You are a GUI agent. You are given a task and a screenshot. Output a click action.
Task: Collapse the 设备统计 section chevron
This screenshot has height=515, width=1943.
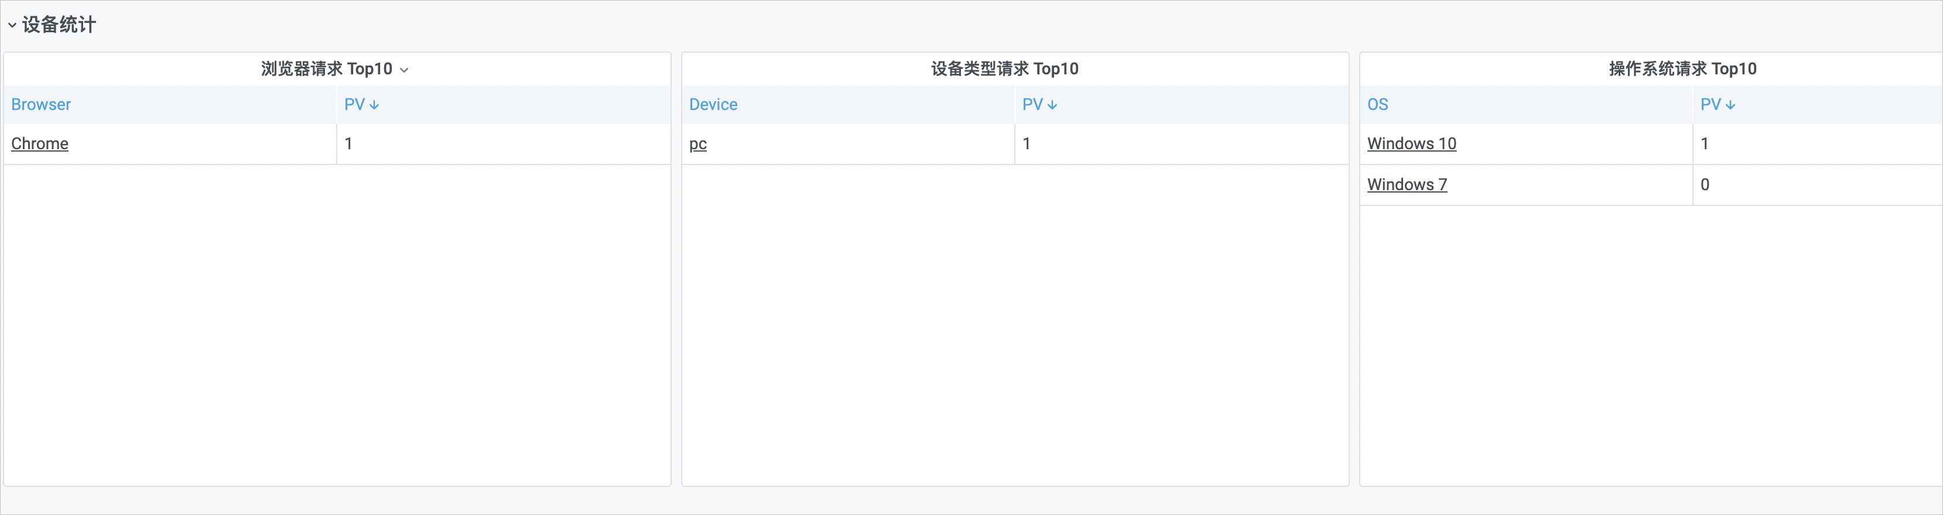[x=12, y=25]
